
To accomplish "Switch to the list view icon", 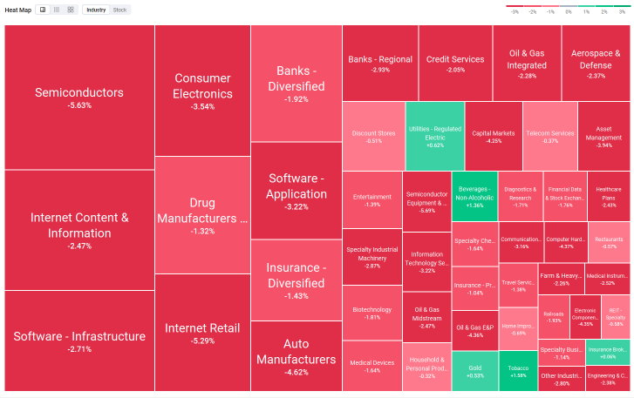I will click(x=57, y=10).
